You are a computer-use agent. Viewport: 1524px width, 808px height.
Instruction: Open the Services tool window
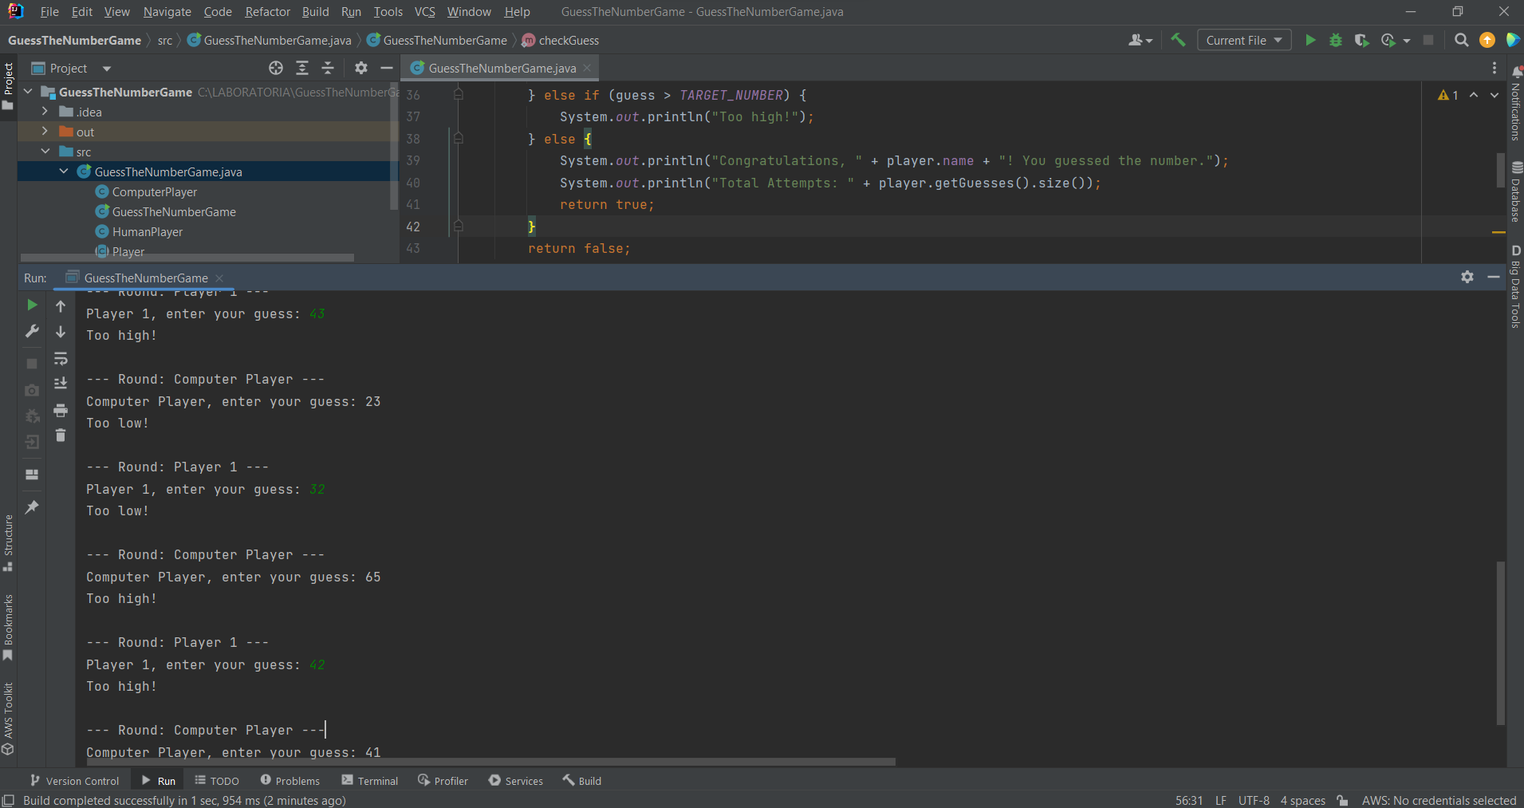click(x=515, y=781)
